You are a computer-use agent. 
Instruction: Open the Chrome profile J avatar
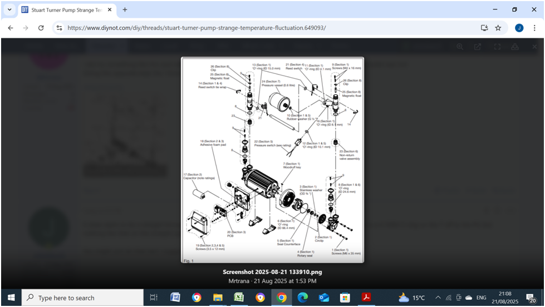click(x=519, y=28)
